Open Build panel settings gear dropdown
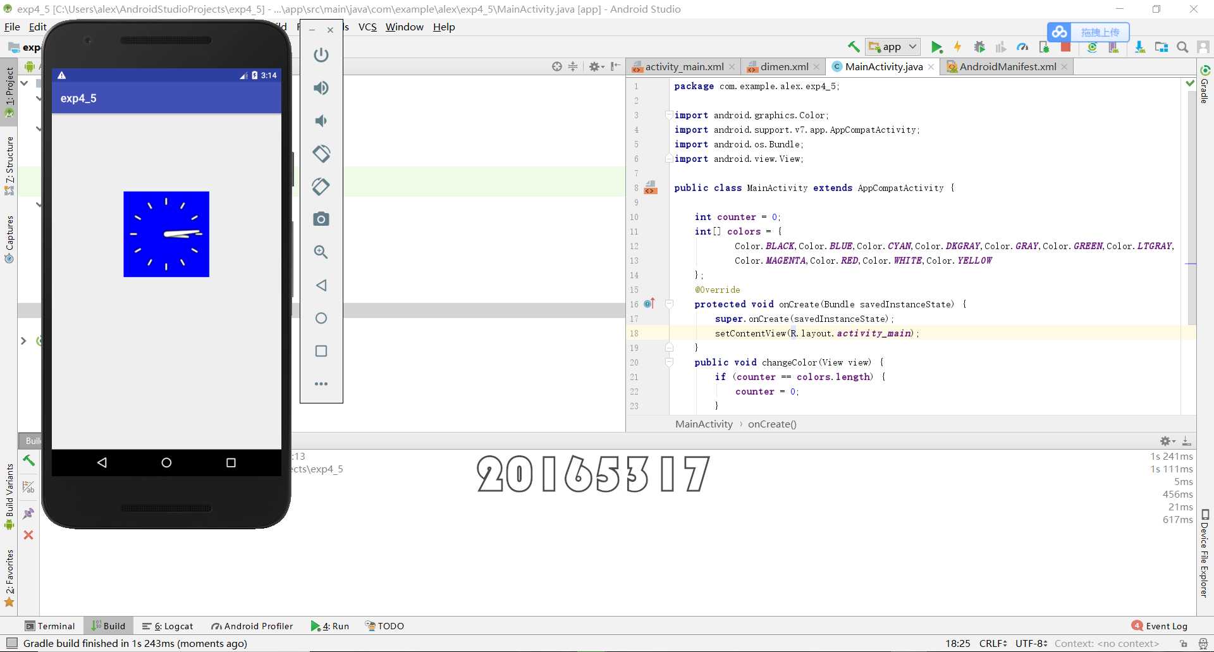Screen dimensions: 1214x652 point(1167,441)
